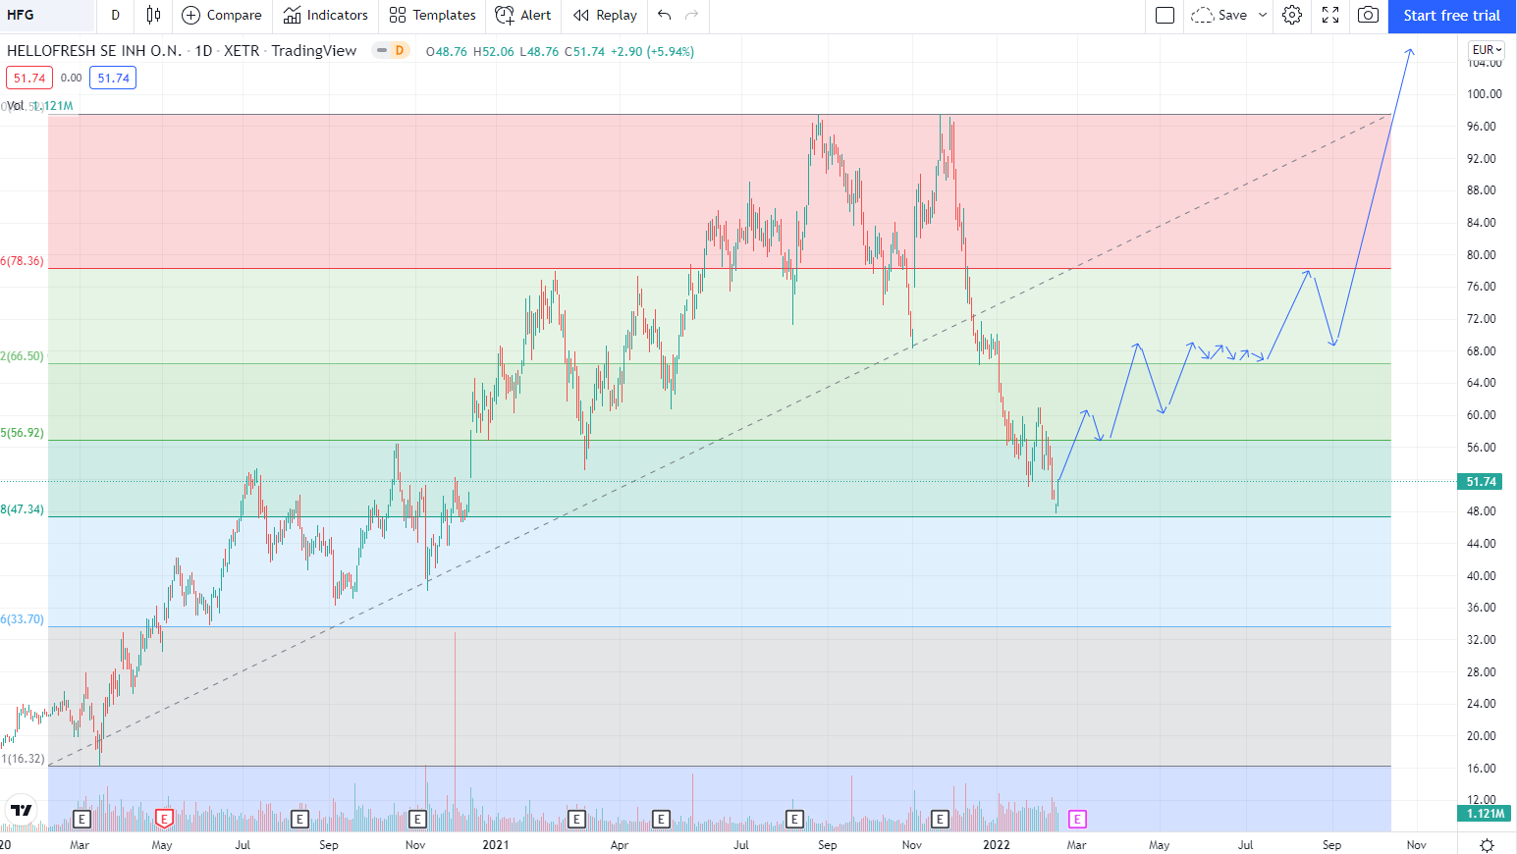Select the 16.32 Fibonacci level label
1517x854 pixels.
(x=23, y=759)
